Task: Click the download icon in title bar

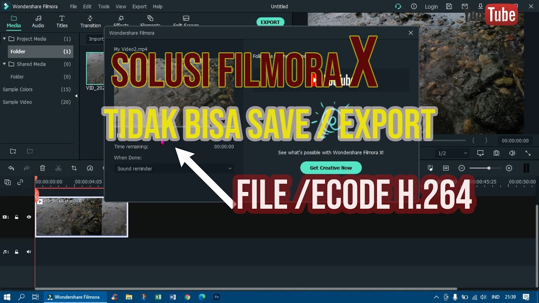Action: pyautogui.click(x=480, y=6)
